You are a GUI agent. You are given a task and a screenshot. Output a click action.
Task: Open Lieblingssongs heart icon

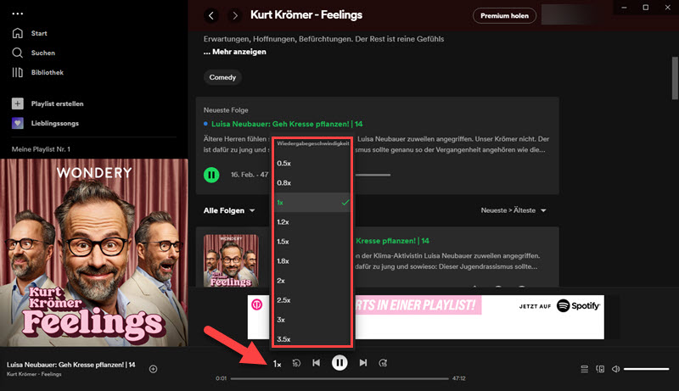tap(17, 123)
